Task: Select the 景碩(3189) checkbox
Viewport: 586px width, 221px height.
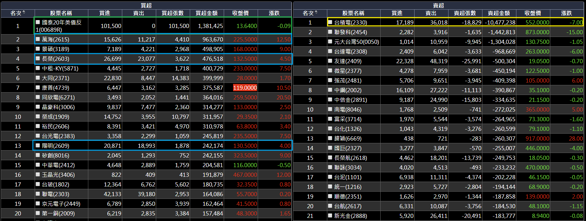Action: click(38, 49)
